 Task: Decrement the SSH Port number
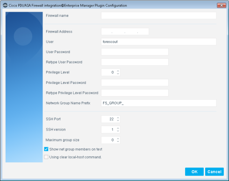pos(118,120)
